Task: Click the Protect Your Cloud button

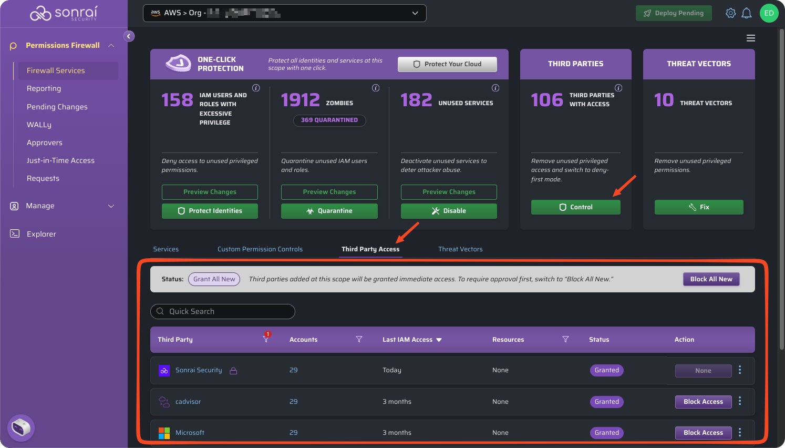Action: pyautogui.click(x=447, y=64)
